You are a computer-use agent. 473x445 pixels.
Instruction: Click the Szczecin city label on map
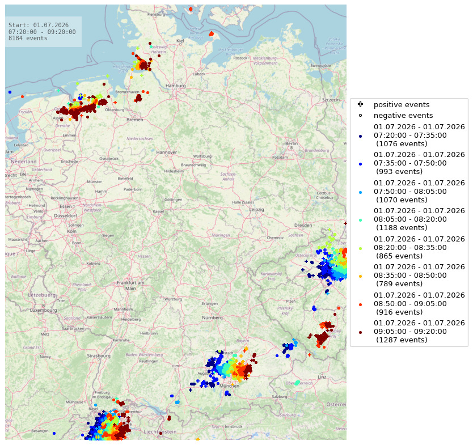pos(331,100)
